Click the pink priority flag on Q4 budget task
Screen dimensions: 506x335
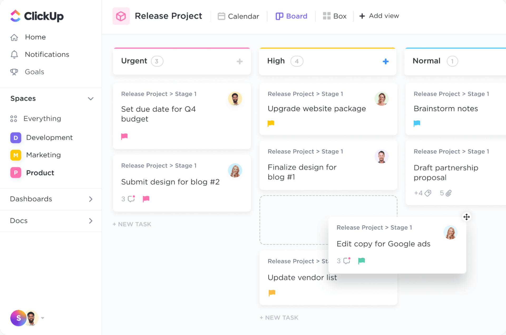124,136
